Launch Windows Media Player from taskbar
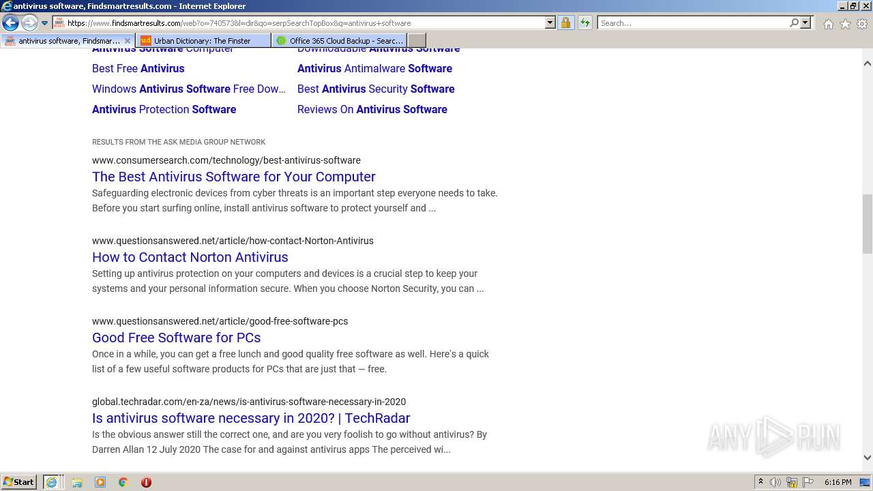The width and height of the screenshot is (873, 491). tap(100, 482)
